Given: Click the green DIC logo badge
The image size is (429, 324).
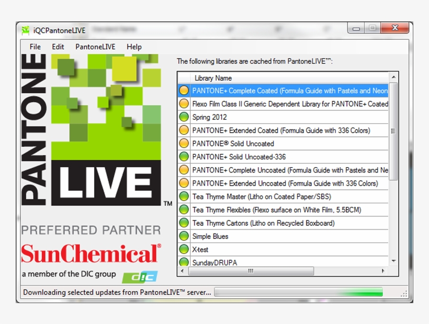Looking at the screenshot, I should (x=140, y=277).
